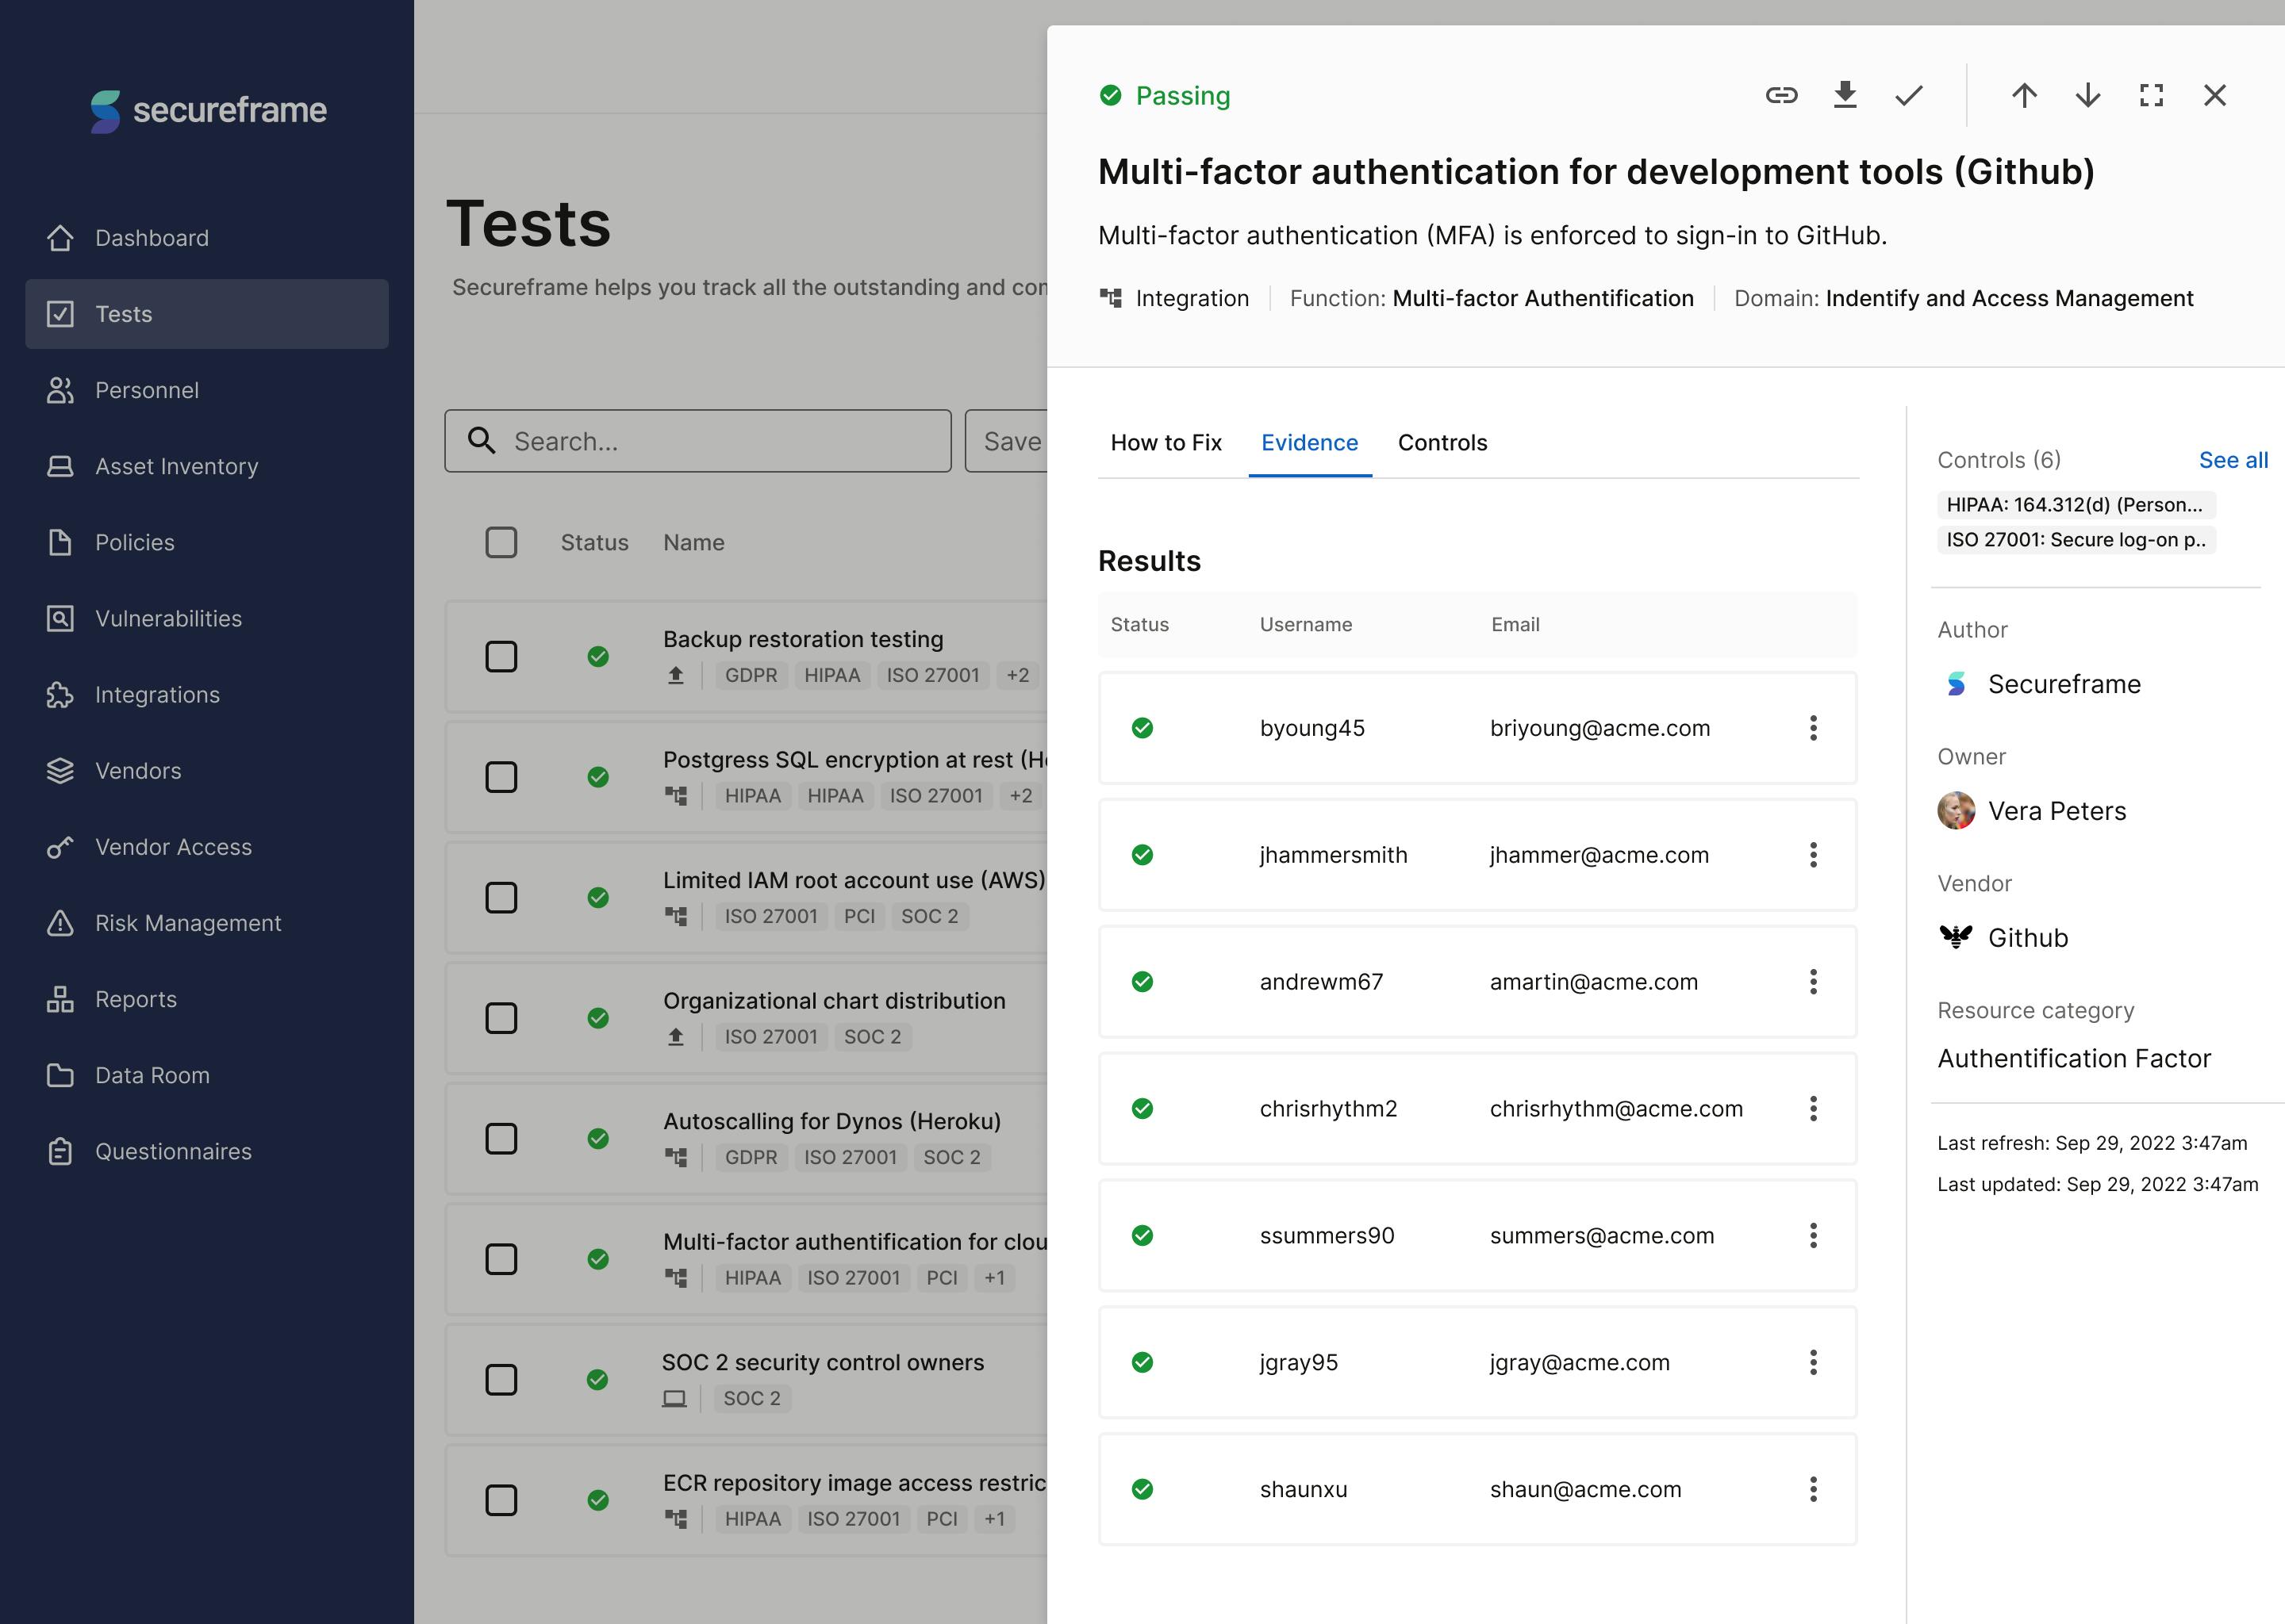Toggle the select-all checkbox in table header

501,542
